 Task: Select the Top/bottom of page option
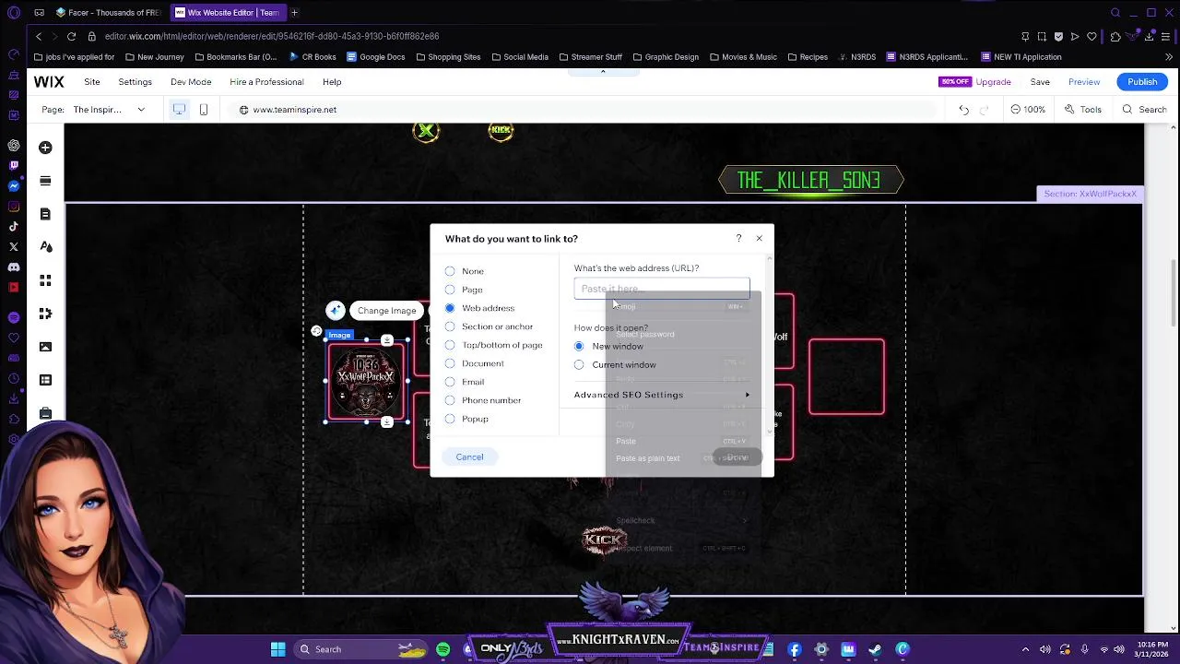click(450, 345)
